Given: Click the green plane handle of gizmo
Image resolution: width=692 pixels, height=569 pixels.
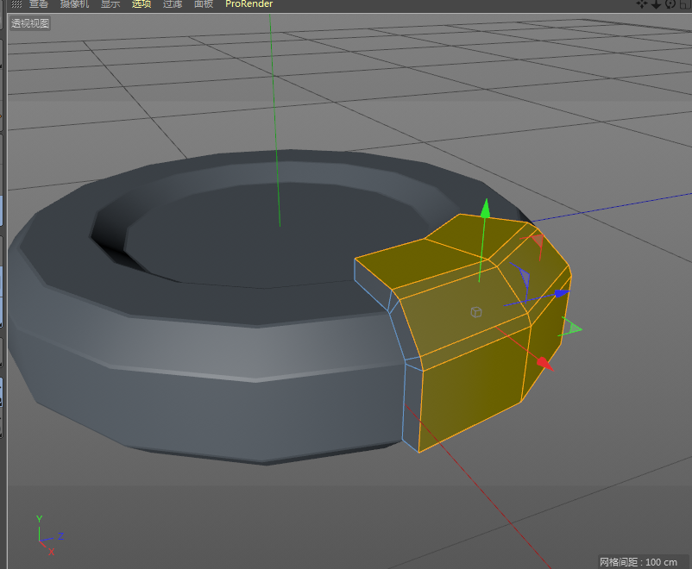Looking at the screenshot, I should click(574, 328).
